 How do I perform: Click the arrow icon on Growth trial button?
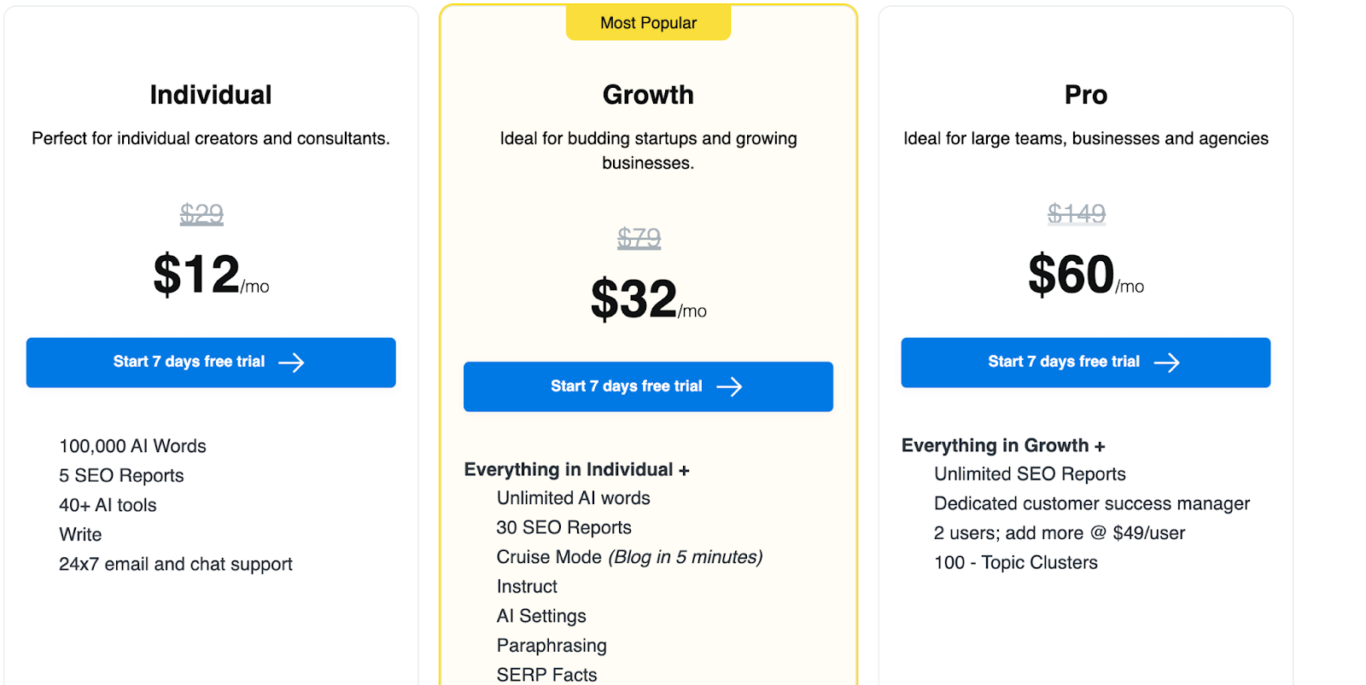(x=729, y=386)
